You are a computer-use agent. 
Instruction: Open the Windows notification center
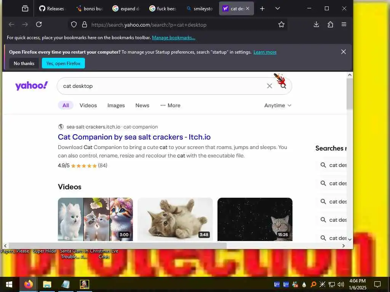coord(377,284)
